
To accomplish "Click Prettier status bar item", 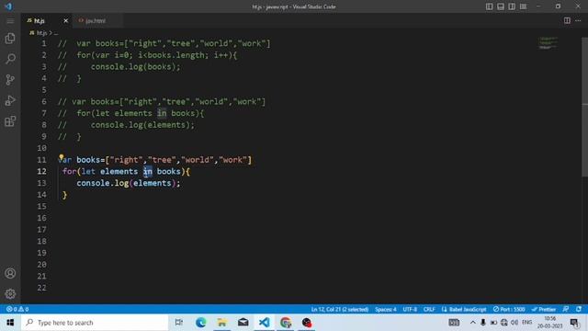I will pyautogui.click(x=543, y=309).
